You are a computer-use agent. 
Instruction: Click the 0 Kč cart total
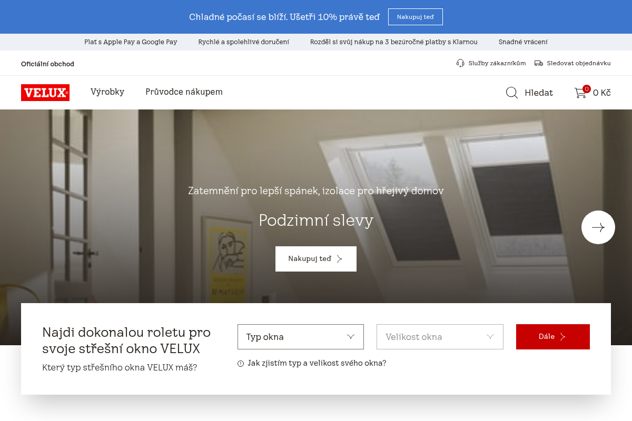point(602,93)
